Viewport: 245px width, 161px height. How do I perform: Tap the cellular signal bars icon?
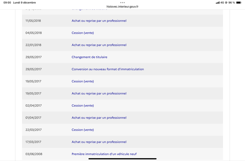pos(218,3)
